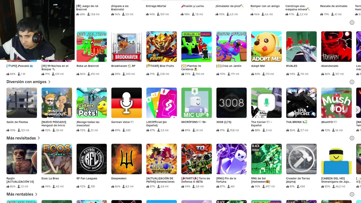Screen dimensions: 361x203
Task: Open the 3008 game tile
Action: 232,103
